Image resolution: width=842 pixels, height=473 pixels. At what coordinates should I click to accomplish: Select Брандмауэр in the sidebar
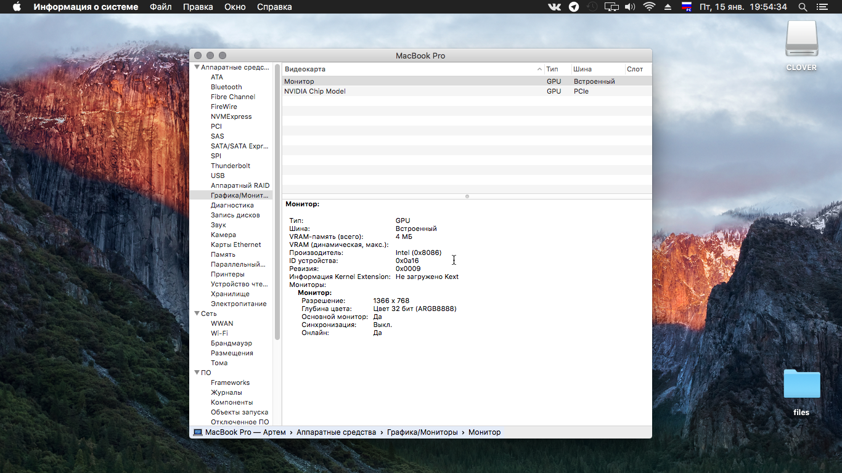click(x=231, y=343)
